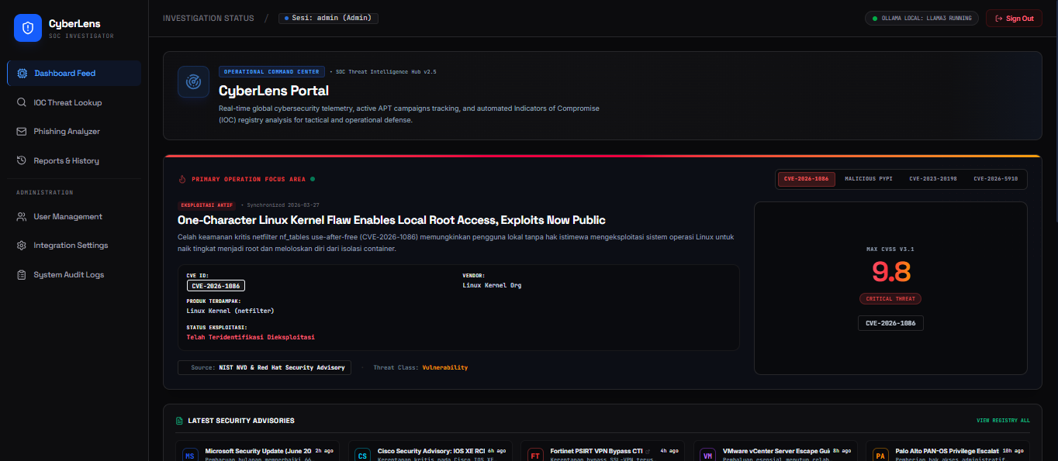Open the Cisco IOS XE advisory

[x=430, y=450]
